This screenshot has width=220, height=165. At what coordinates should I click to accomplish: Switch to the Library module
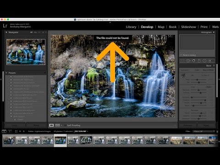click(x=131, y=27)
